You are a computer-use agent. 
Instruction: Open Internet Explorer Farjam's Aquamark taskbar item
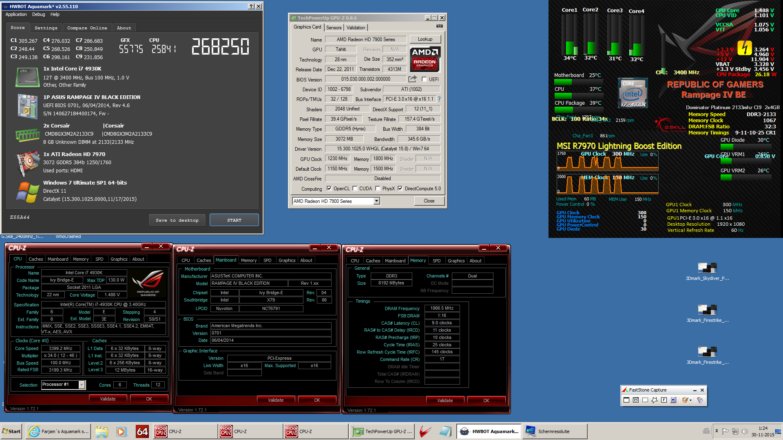point(59,431)
